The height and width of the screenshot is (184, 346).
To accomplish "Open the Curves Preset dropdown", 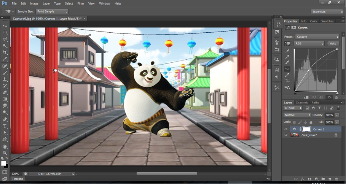I will coord(317,37).
